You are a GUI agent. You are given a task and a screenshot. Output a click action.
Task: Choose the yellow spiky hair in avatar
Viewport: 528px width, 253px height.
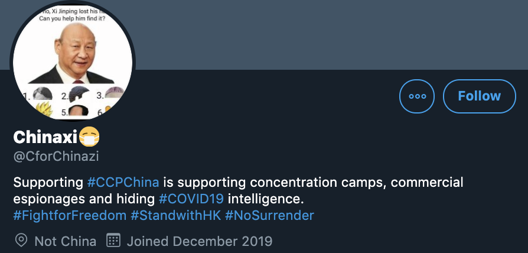pyautogui.click(x=44, y=109)
